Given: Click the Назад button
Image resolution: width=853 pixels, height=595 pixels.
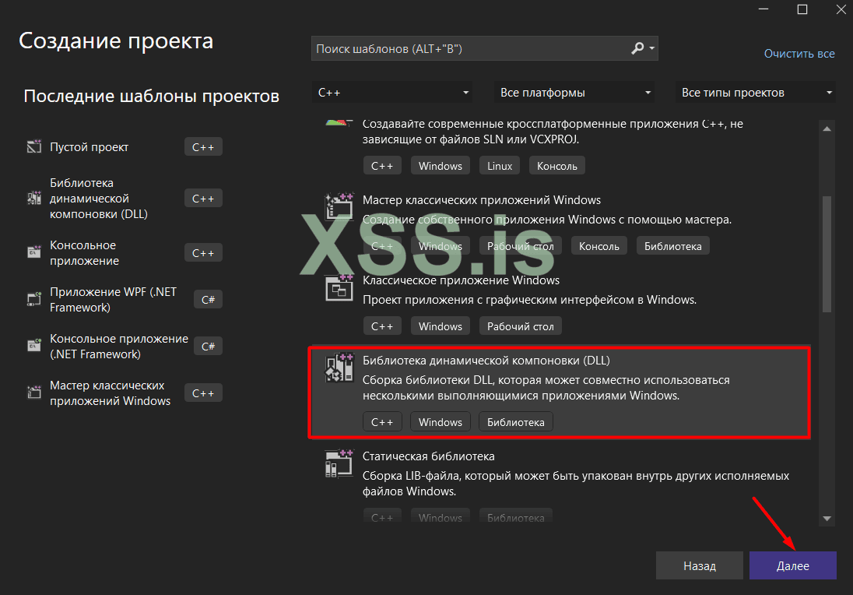Looking at the screenshot, I should (699, 565).
